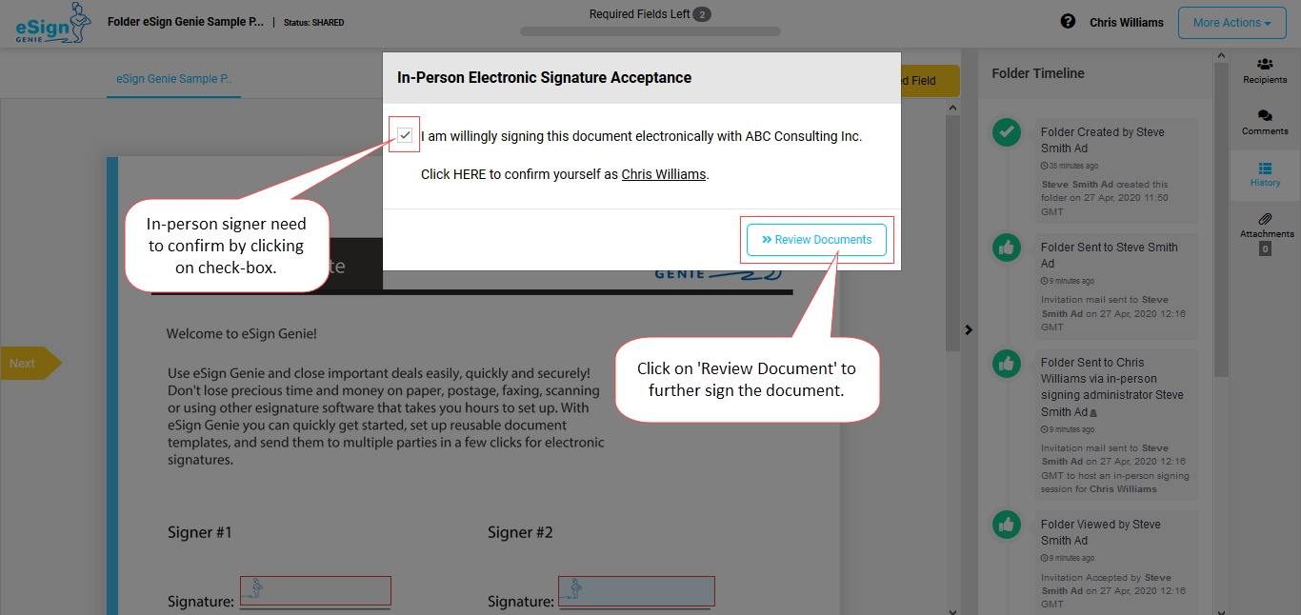
Task: Click the Review Documents button
Action: [x=816, y=240]
